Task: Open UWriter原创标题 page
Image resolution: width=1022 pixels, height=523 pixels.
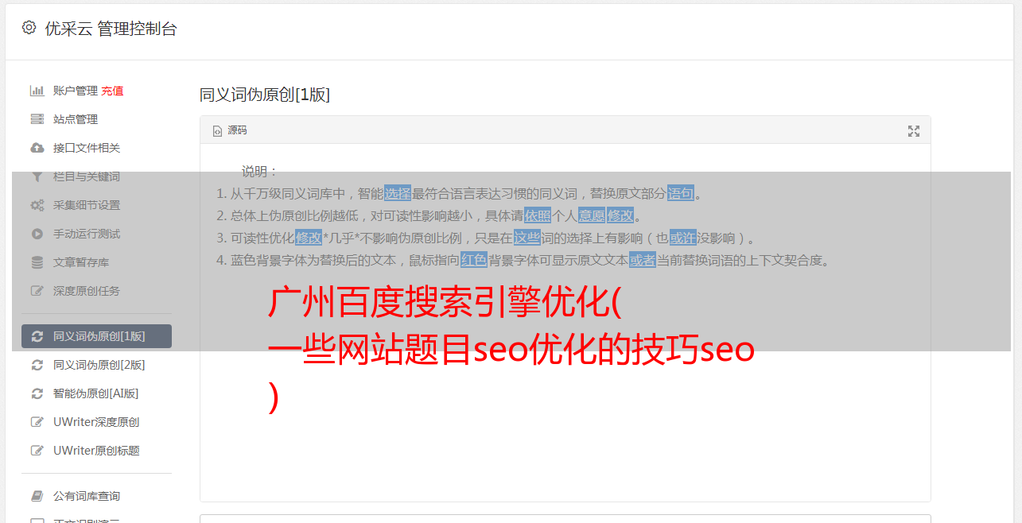Action: pos(96,451)
